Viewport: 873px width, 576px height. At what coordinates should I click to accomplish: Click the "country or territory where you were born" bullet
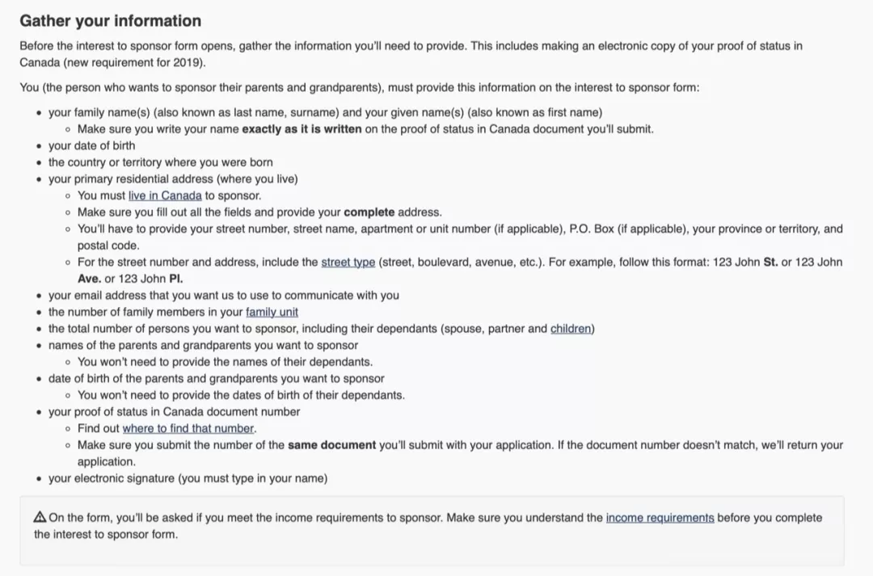pyautogui.click(x=160, y=162)
